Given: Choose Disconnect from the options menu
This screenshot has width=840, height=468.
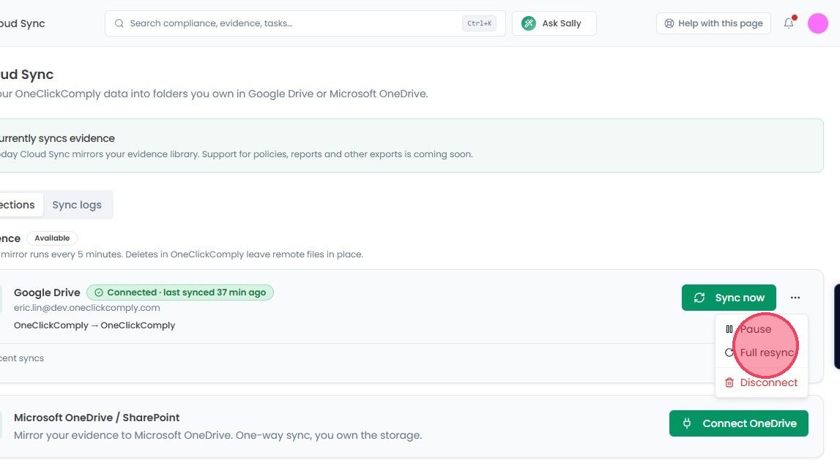Looking at the screenshot, I should (x=761, y=383).
